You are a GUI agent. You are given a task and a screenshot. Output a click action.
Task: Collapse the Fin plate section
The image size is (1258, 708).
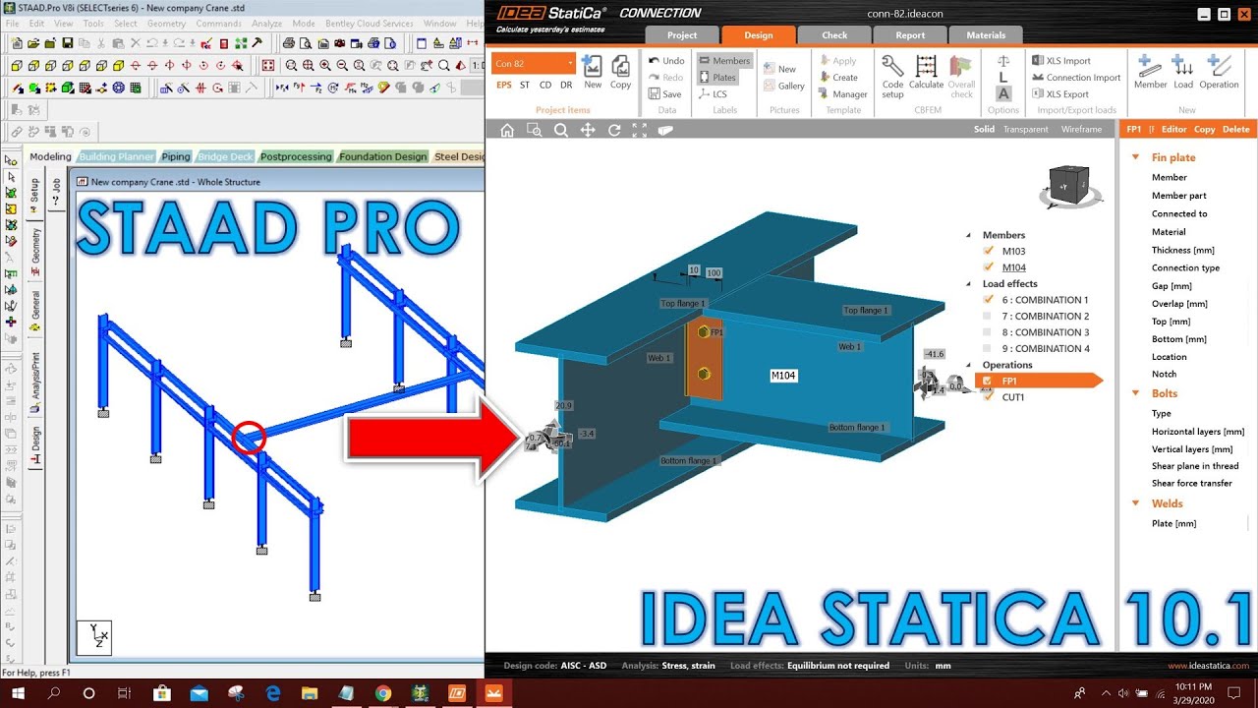pos(1135,157)
